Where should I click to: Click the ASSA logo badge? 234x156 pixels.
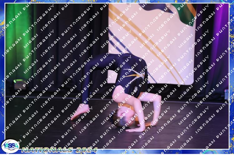coord(10,146)
